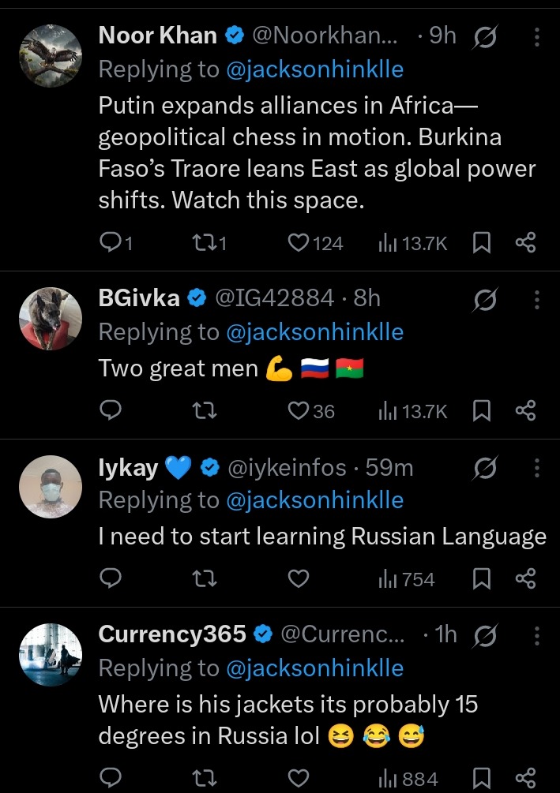This screenshot has width=560, height=793.
Task: Like BGivka's 'Two great men' reply
Action: [298, 410]
